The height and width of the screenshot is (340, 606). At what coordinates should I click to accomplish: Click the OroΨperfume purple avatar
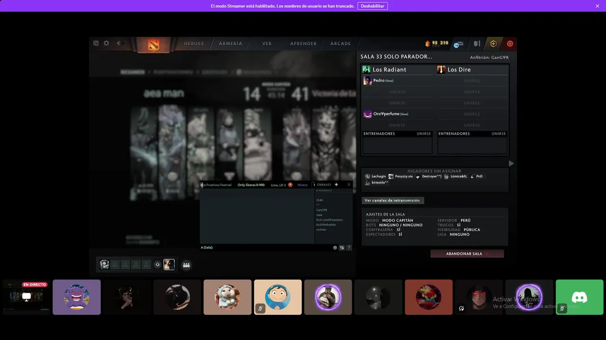(367, 114)
